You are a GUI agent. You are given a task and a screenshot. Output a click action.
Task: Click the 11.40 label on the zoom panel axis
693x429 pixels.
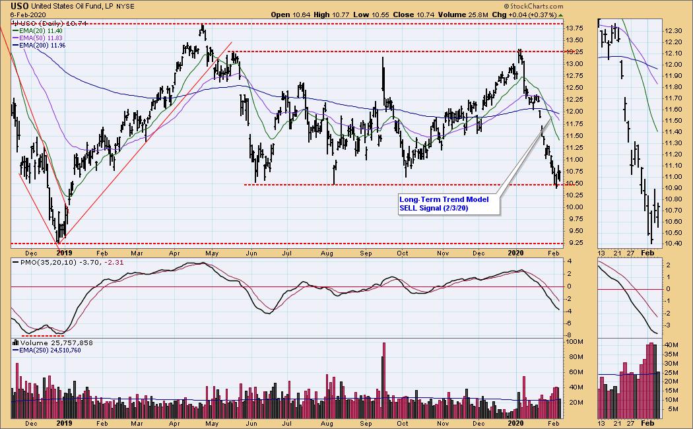coord(673,131)
